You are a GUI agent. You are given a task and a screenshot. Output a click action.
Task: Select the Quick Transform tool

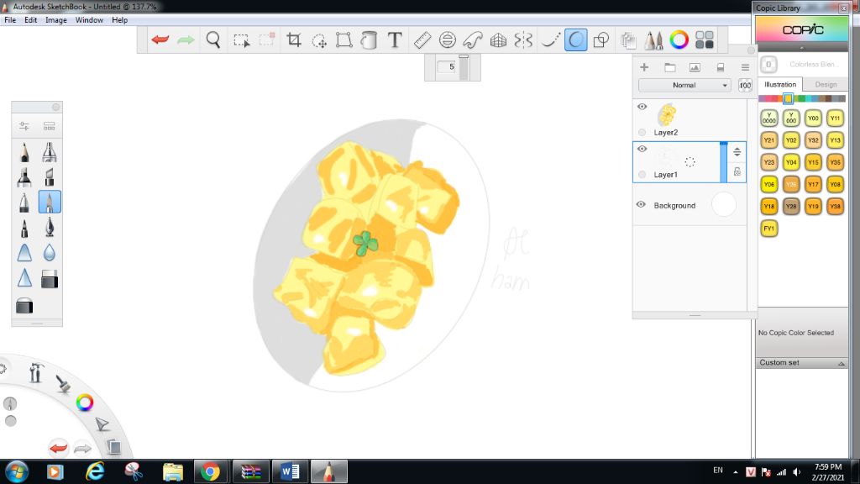click(x=319, y=40)
